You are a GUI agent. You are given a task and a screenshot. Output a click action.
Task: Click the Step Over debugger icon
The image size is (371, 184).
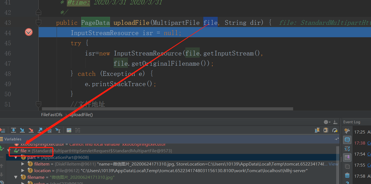click(13, 130)
